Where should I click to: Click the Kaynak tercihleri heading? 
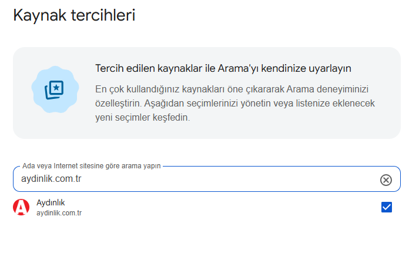tap(74, 15)
